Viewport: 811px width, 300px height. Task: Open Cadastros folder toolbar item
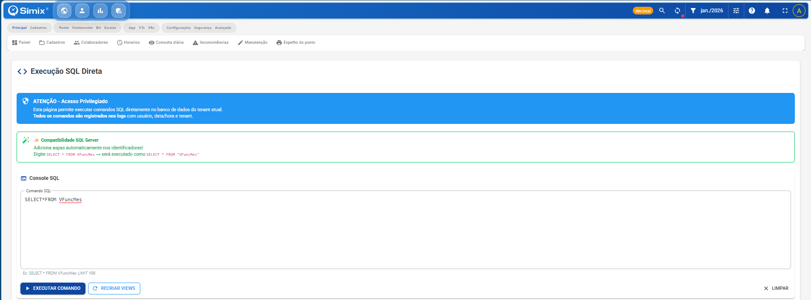click(x=52, y=42)
